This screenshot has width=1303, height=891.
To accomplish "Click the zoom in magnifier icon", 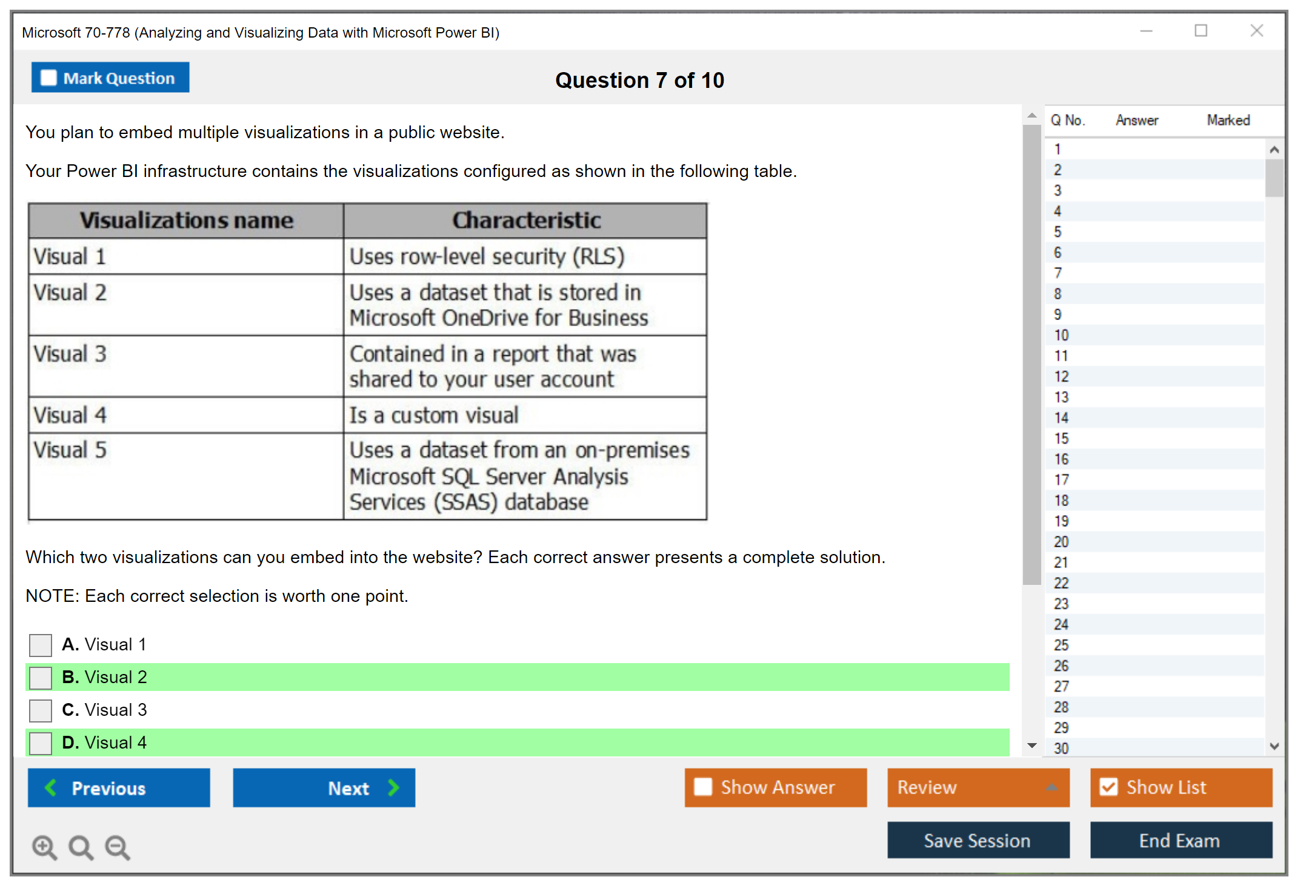I will click(x=44, y=847).
